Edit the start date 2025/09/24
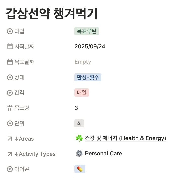The image size is (174, 178). click(90, 47)
